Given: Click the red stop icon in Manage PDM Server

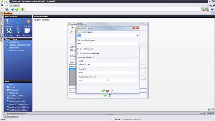Looking at the screenshot, I should point(70,91).
